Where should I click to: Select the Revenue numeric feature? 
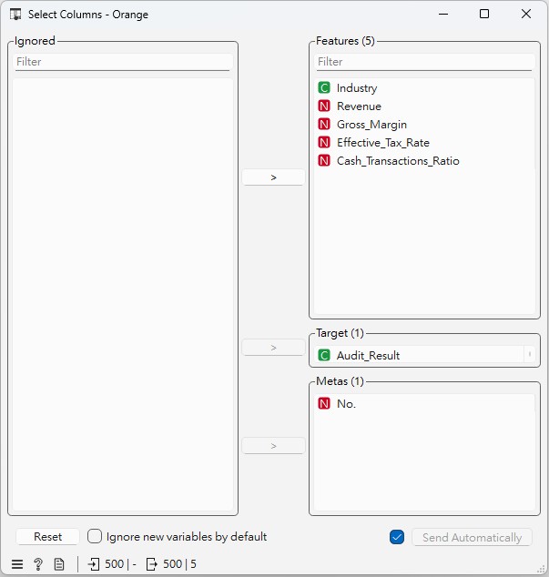359,106
